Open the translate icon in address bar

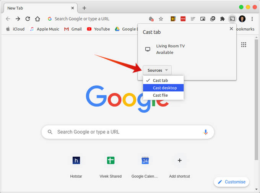pyautogui.click(x=151, y=19)
